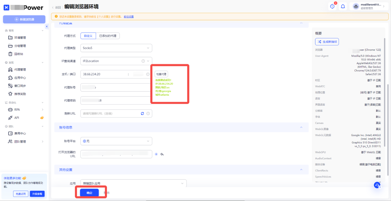This screenshot has width=391, height=201.
Task: Click the 生成新指纹 button
Action: 327,42
